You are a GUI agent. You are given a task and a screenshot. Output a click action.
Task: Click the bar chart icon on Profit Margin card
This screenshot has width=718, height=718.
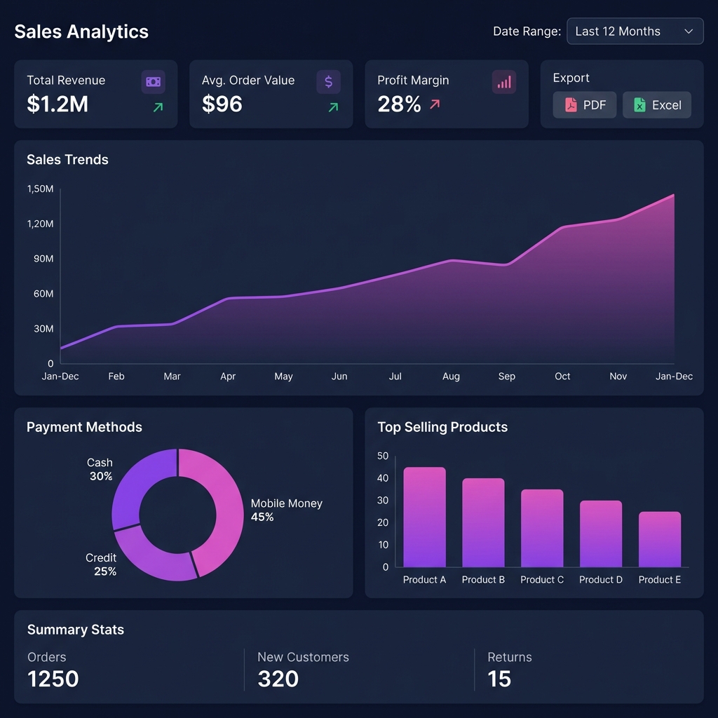coord(503,81)
